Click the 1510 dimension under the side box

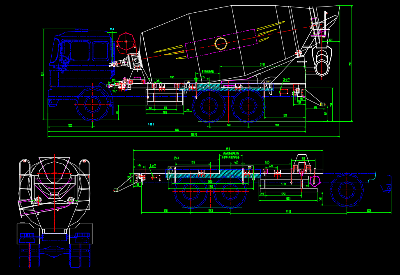coord(165,112)
